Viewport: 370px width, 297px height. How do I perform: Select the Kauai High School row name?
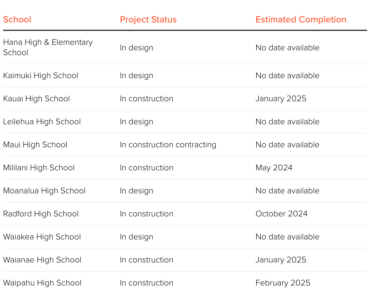(x=36, y=98)
